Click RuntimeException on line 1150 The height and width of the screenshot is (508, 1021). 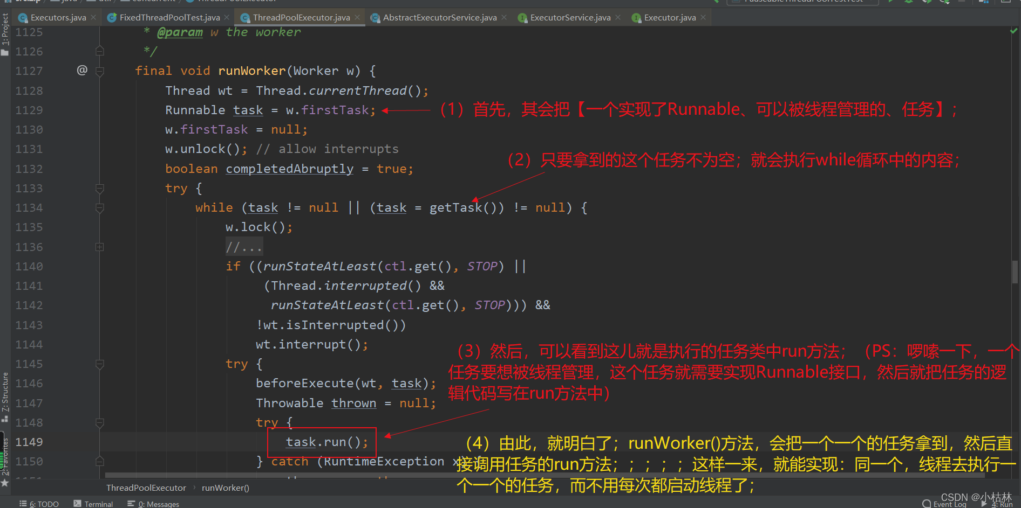pos(384,461)
